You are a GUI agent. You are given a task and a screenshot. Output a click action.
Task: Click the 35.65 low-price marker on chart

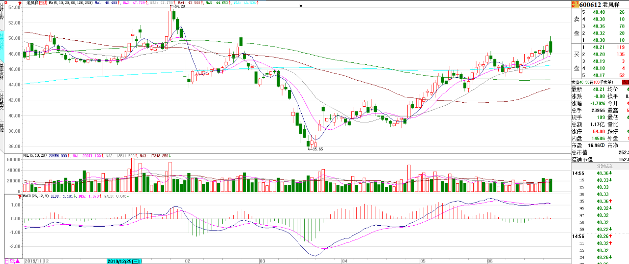coord(316,148)
